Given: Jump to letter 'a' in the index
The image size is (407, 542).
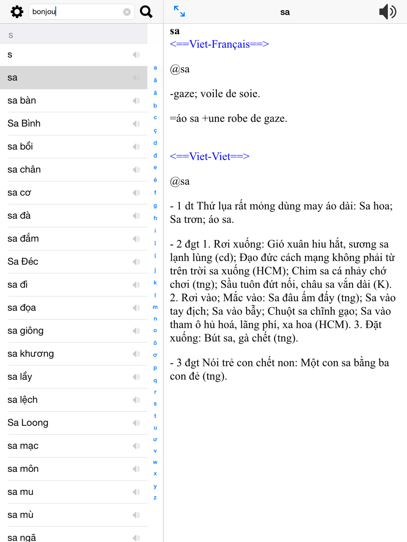Looking at the screenshot, I should pos(155,68).
